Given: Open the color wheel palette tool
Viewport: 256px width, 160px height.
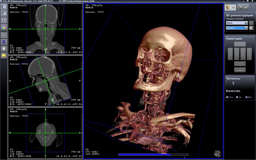Looking at the screenshot, I should [x=4, y=27].
